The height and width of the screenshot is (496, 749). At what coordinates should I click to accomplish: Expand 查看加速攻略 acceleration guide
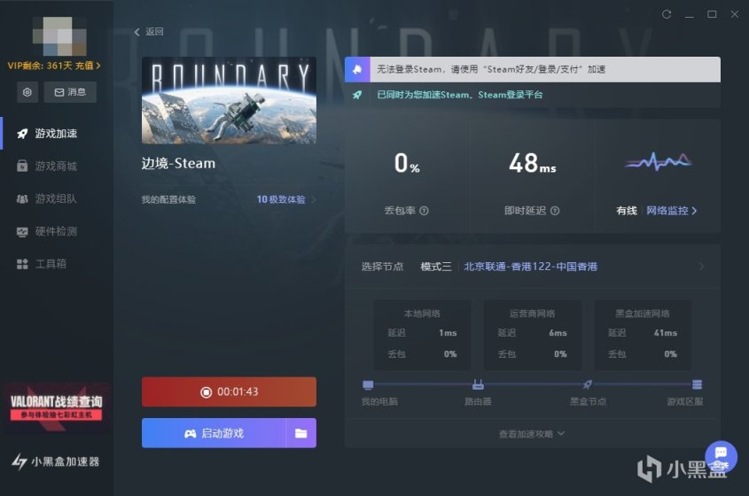tap(532, 434)
